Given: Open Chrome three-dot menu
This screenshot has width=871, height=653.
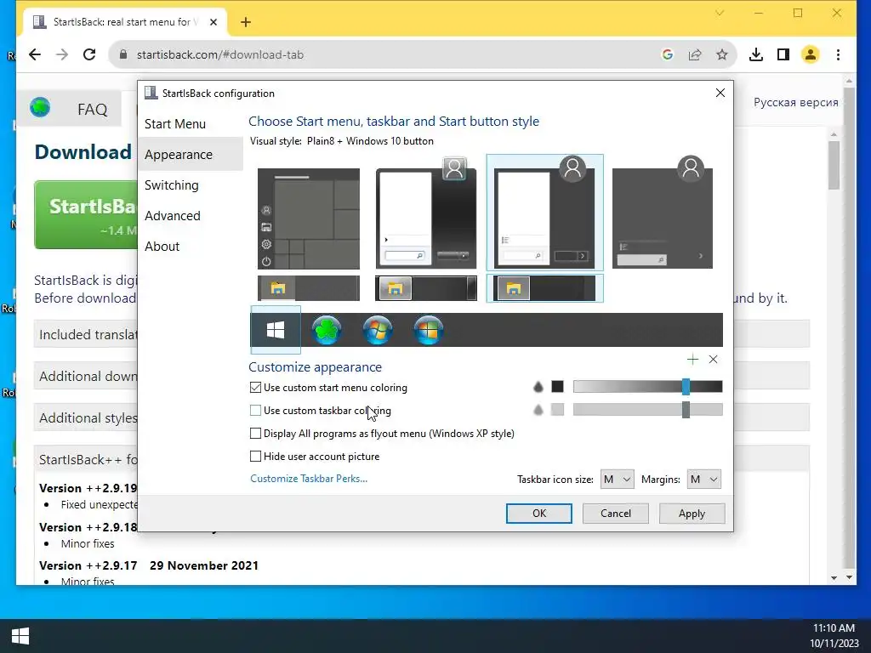Looking at the screenshot, I should [838, 54].
